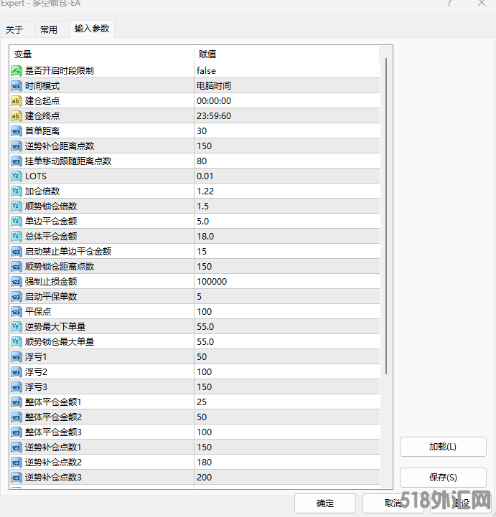Select the 整体平仓金额3 variable name
Viewport: 496px width, 517px height.
pyautogui.click(x=53, y=432)
